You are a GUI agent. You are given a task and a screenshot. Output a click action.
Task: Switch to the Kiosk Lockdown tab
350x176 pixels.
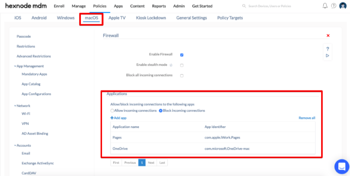tap(151, 18)
